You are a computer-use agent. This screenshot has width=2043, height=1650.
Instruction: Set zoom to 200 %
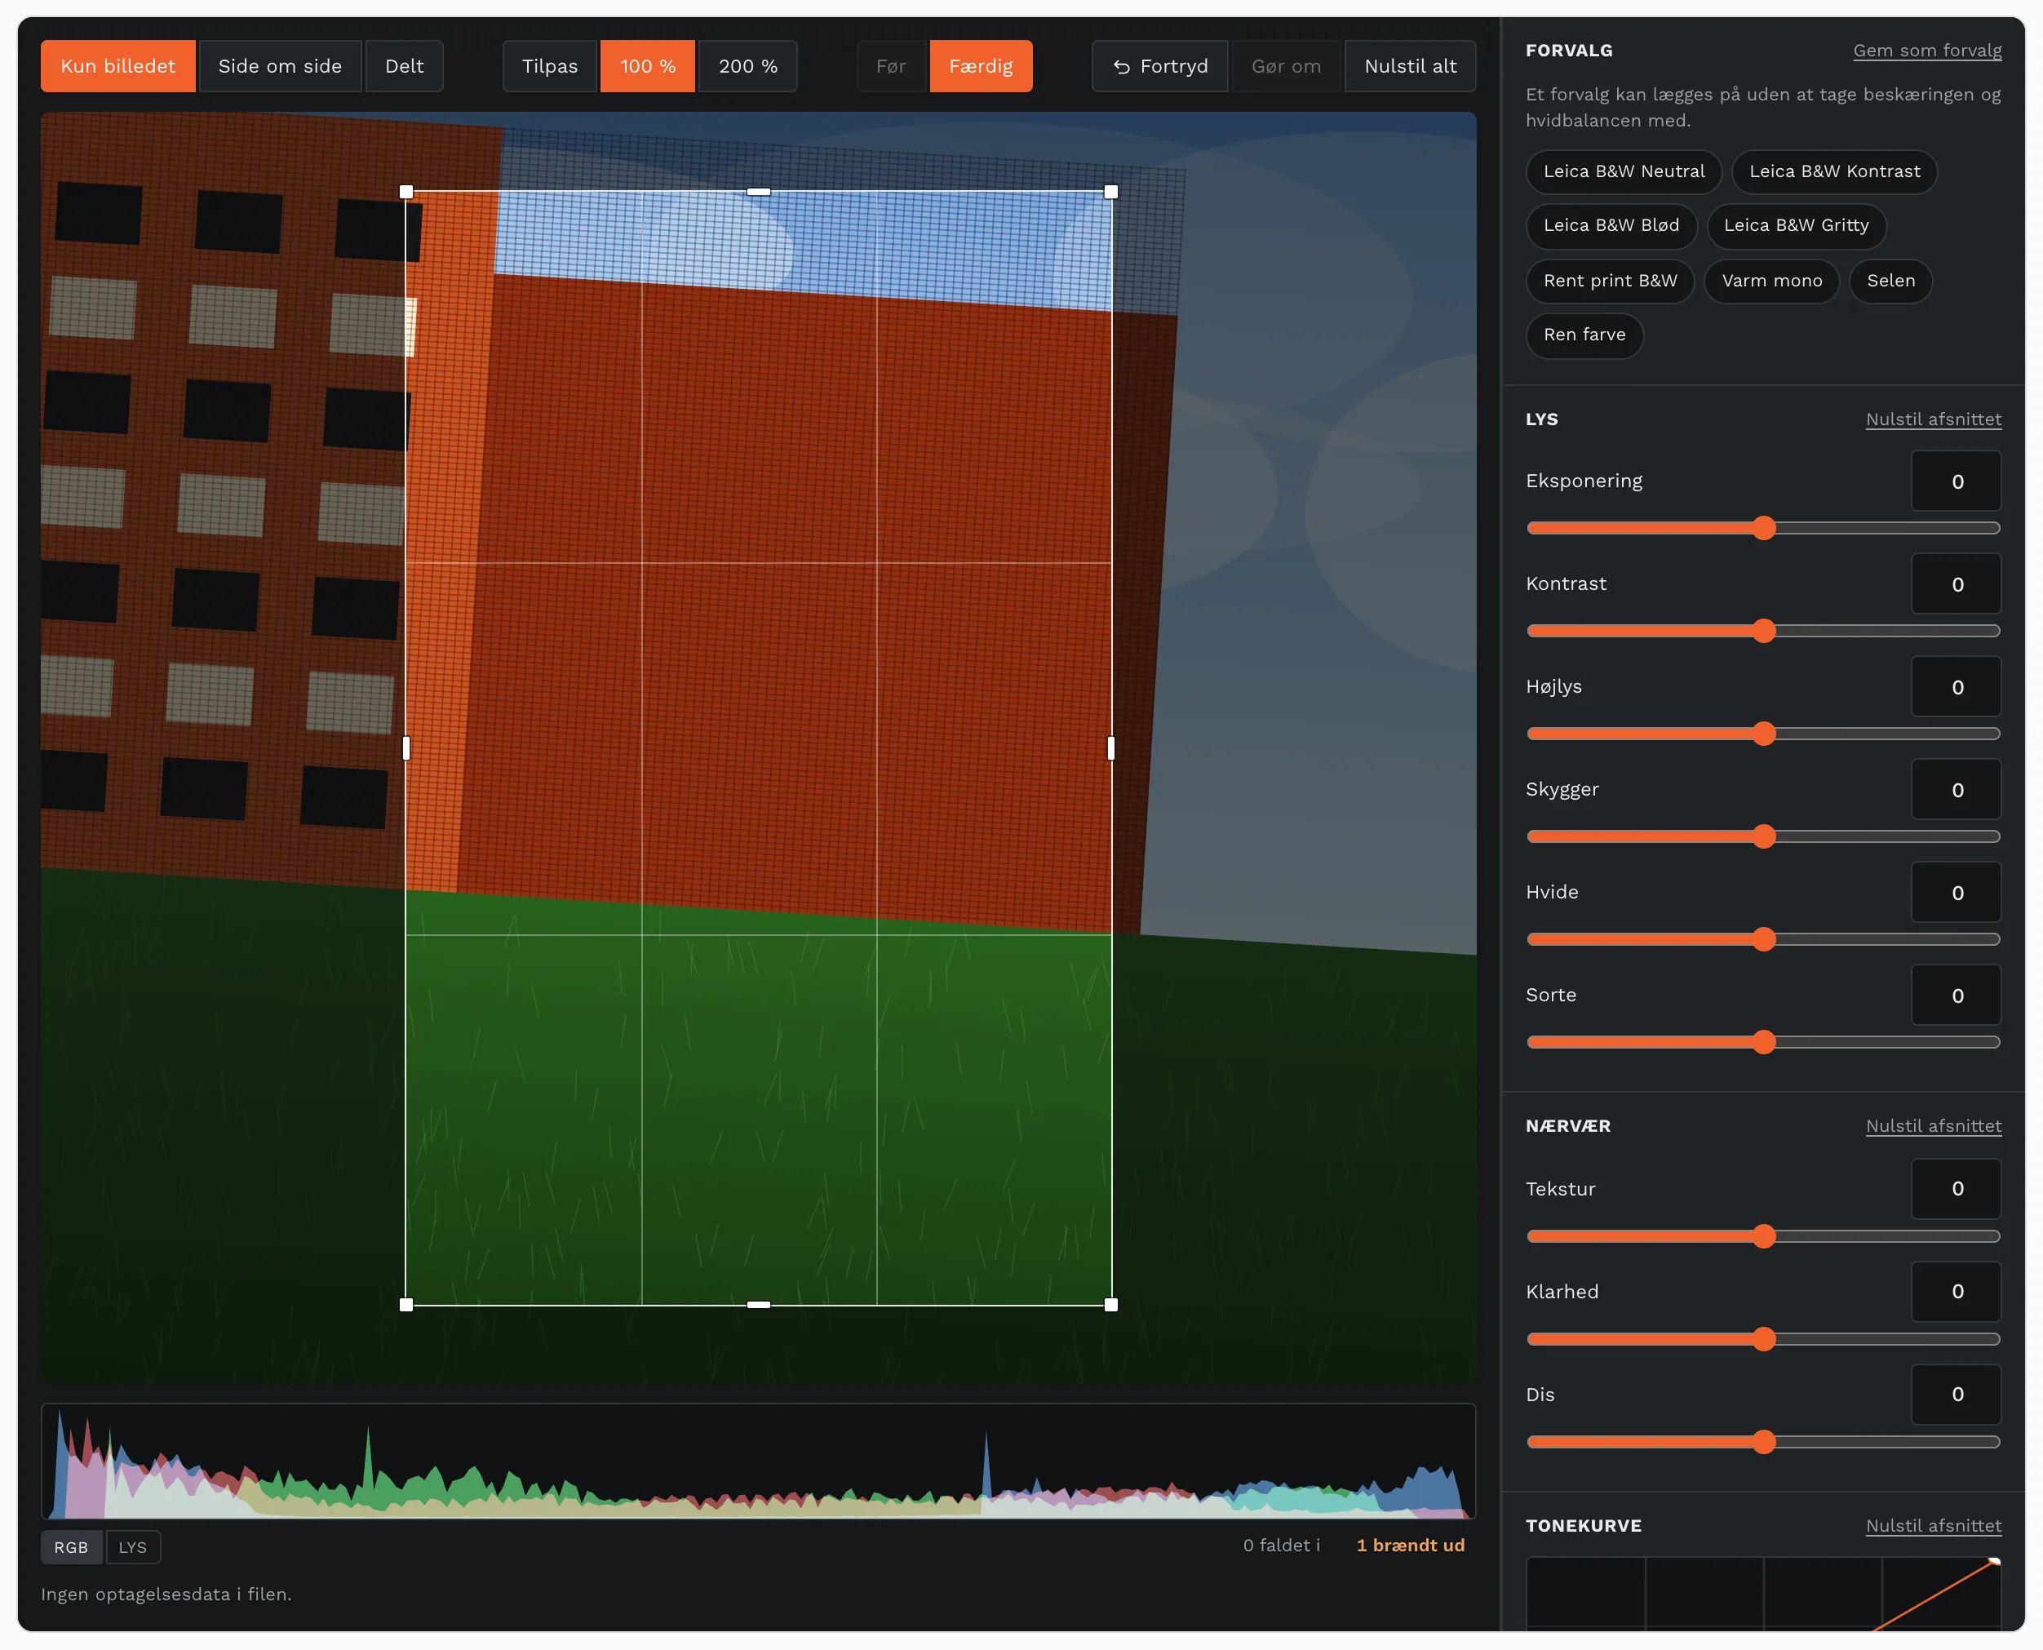point(748,67)
